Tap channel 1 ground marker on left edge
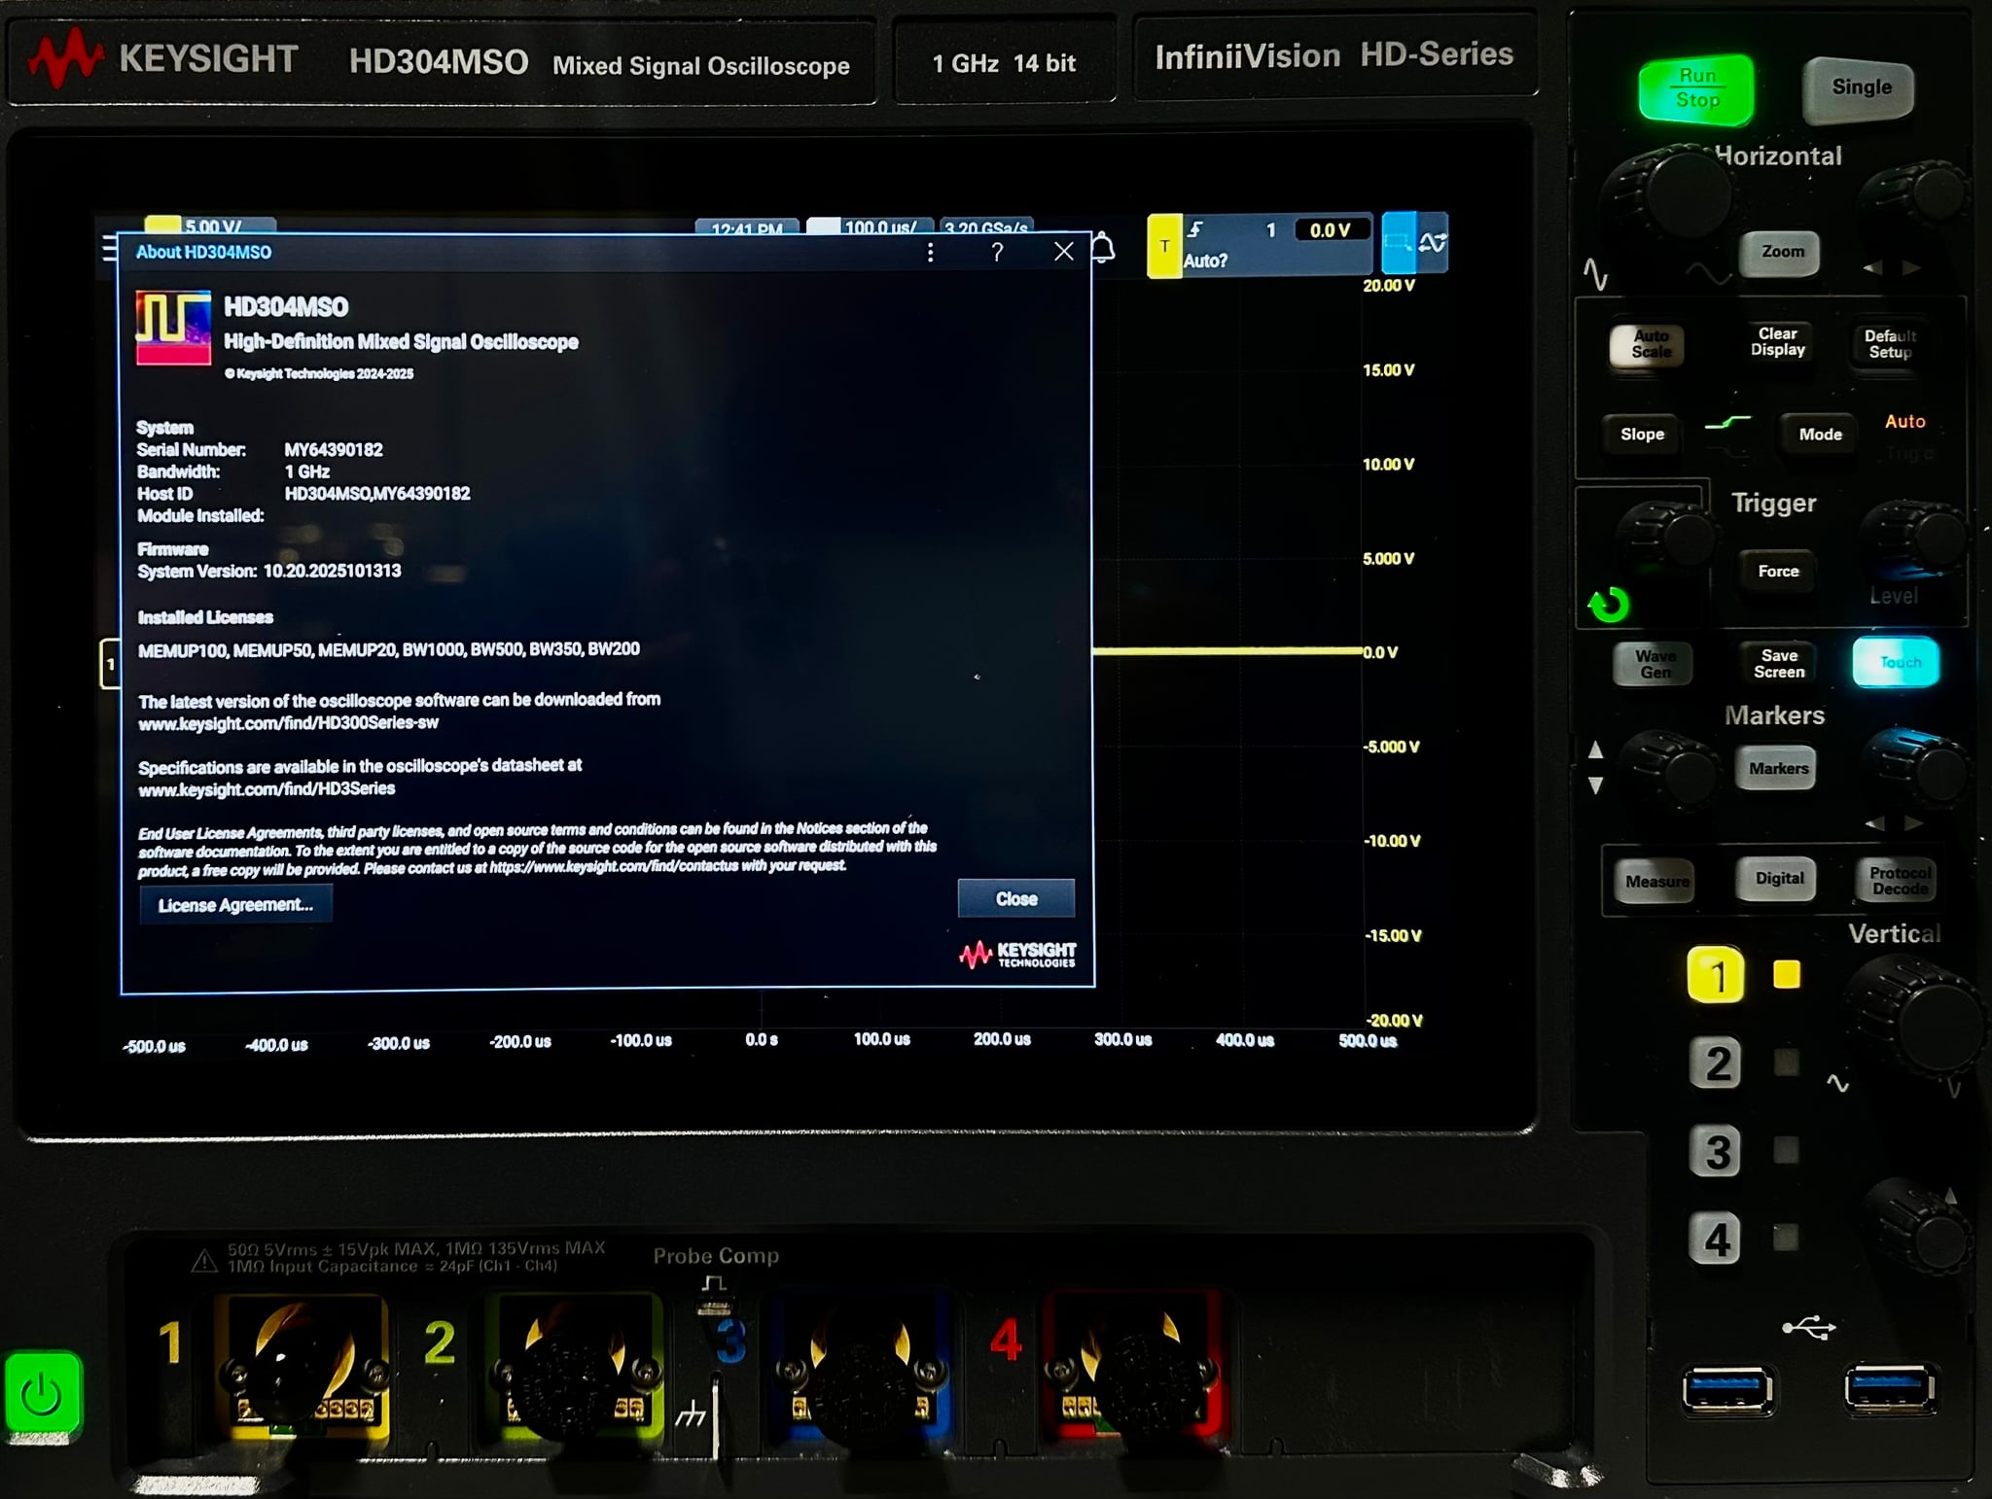 click(x=110, y=664)
